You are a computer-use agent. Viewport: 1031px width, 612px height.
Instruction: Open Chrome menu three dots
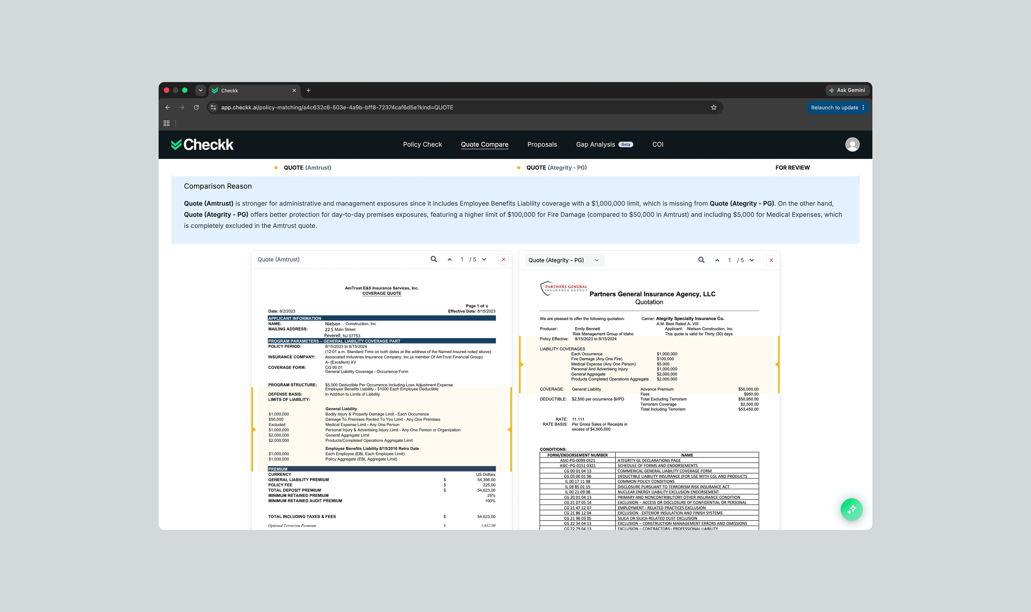(x=863, y=108)
